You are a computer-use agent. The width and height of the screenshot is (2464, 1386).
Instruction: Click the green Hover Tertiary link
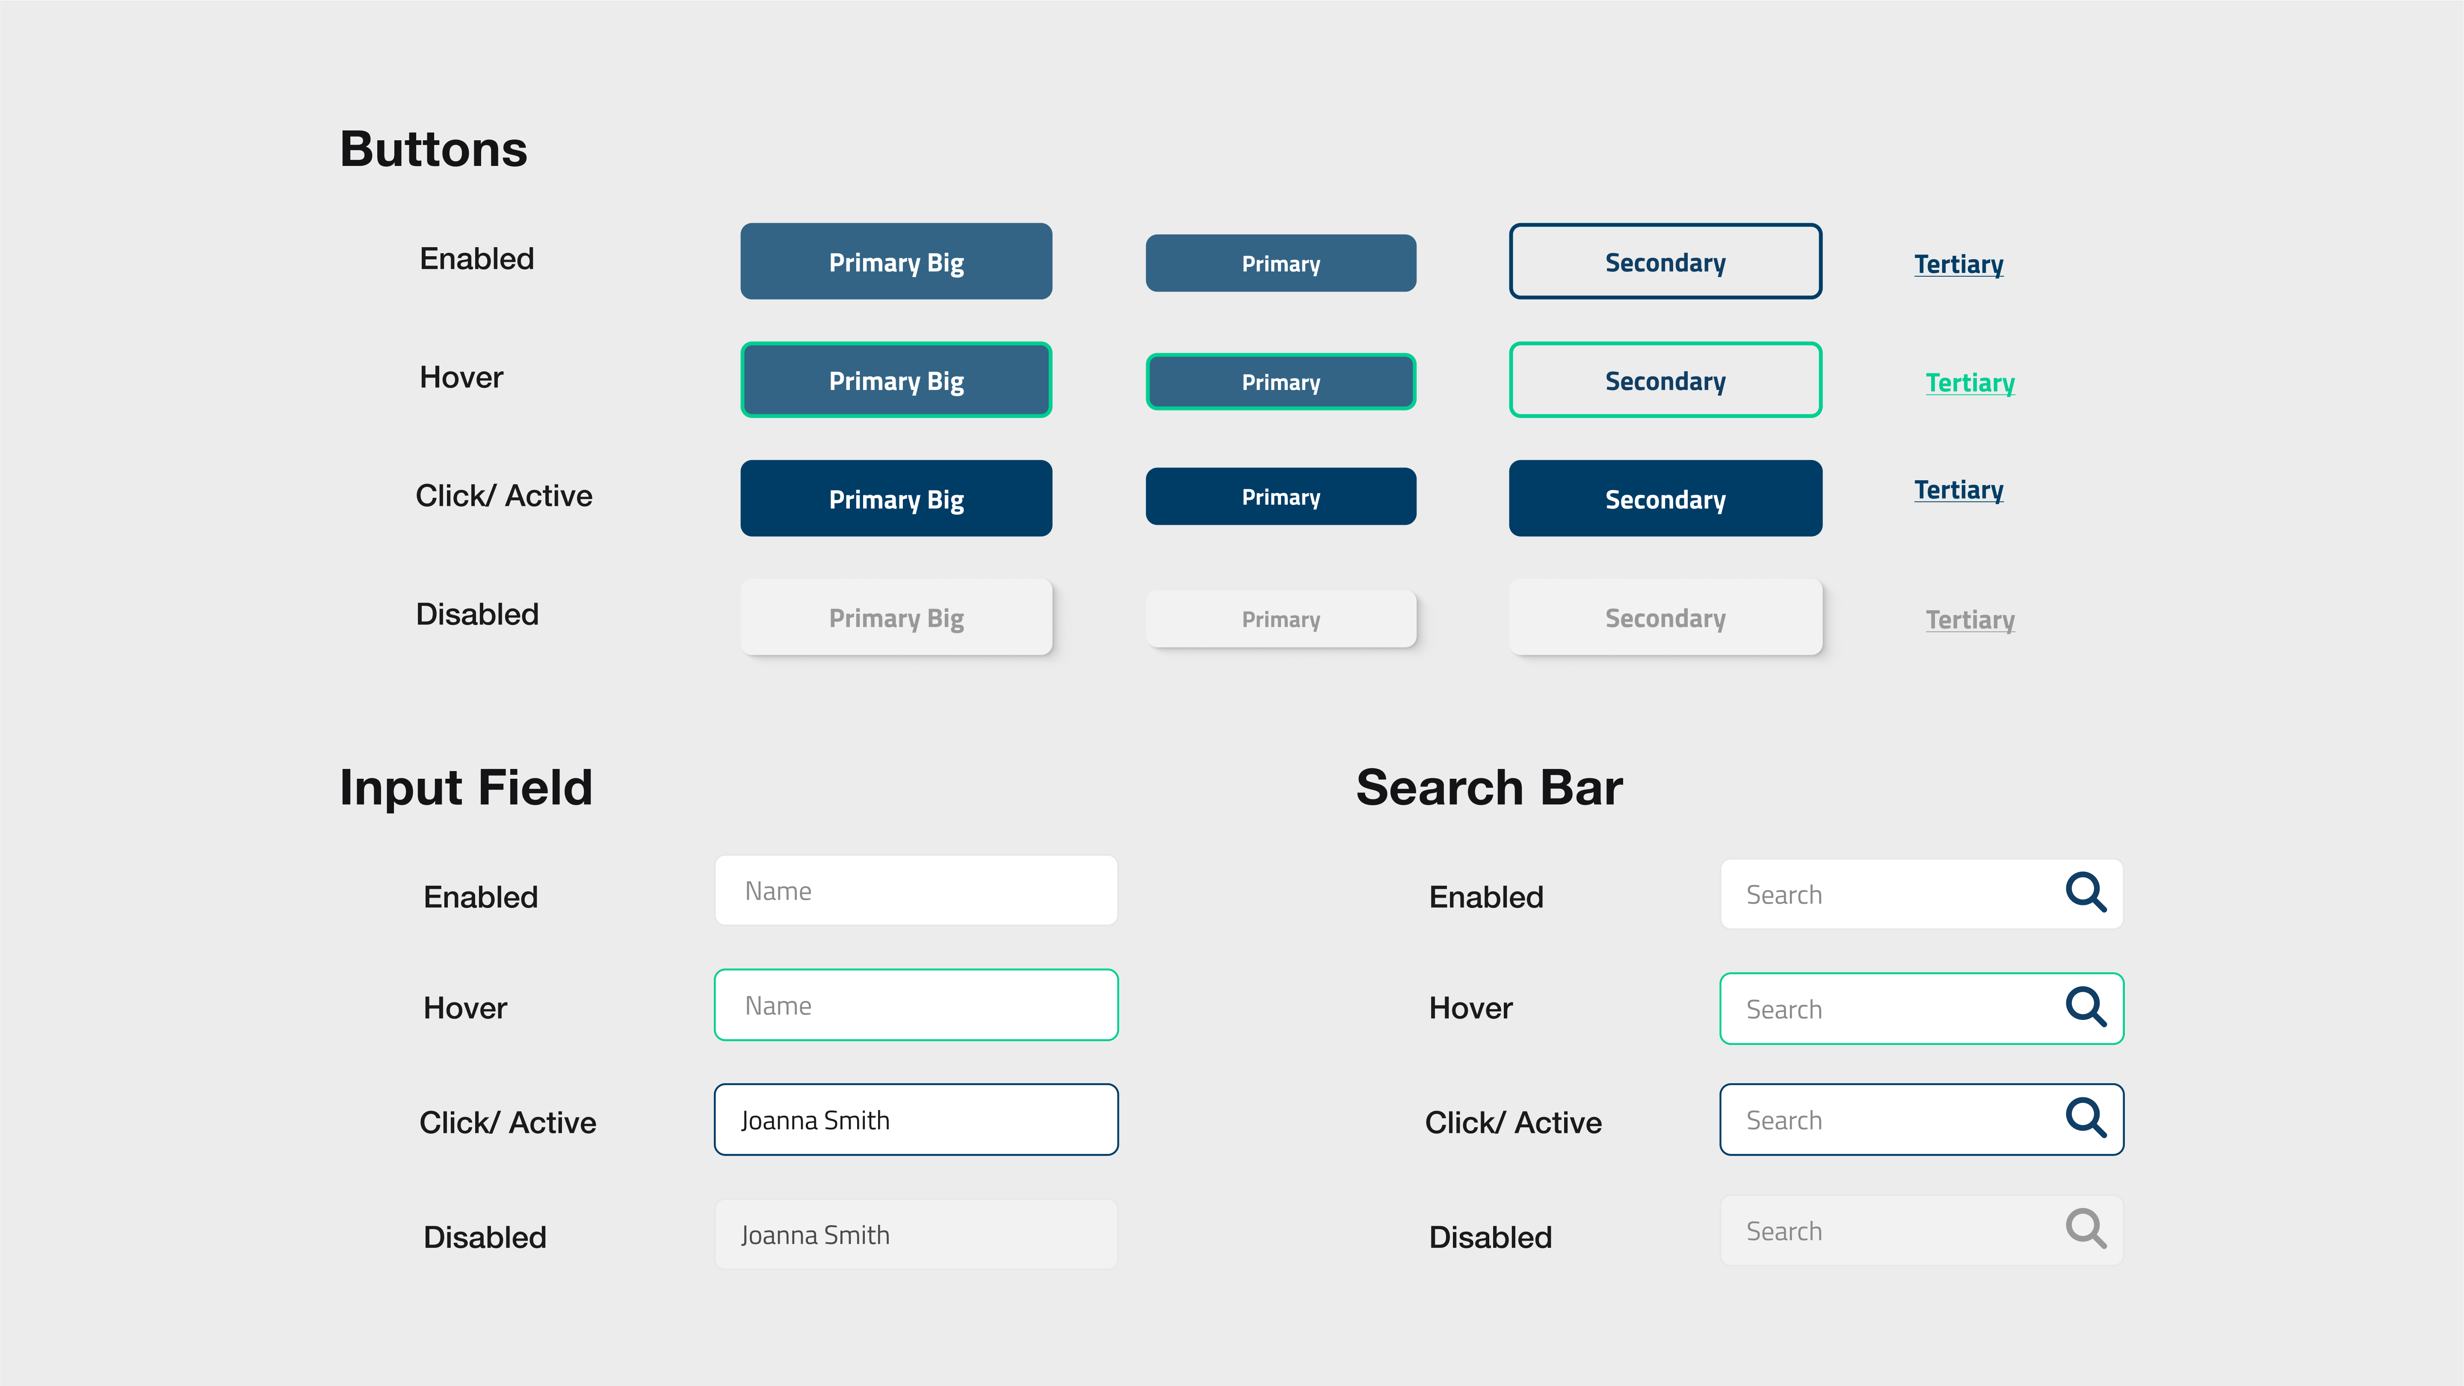pyautogui.click(x=1970, y=383)
